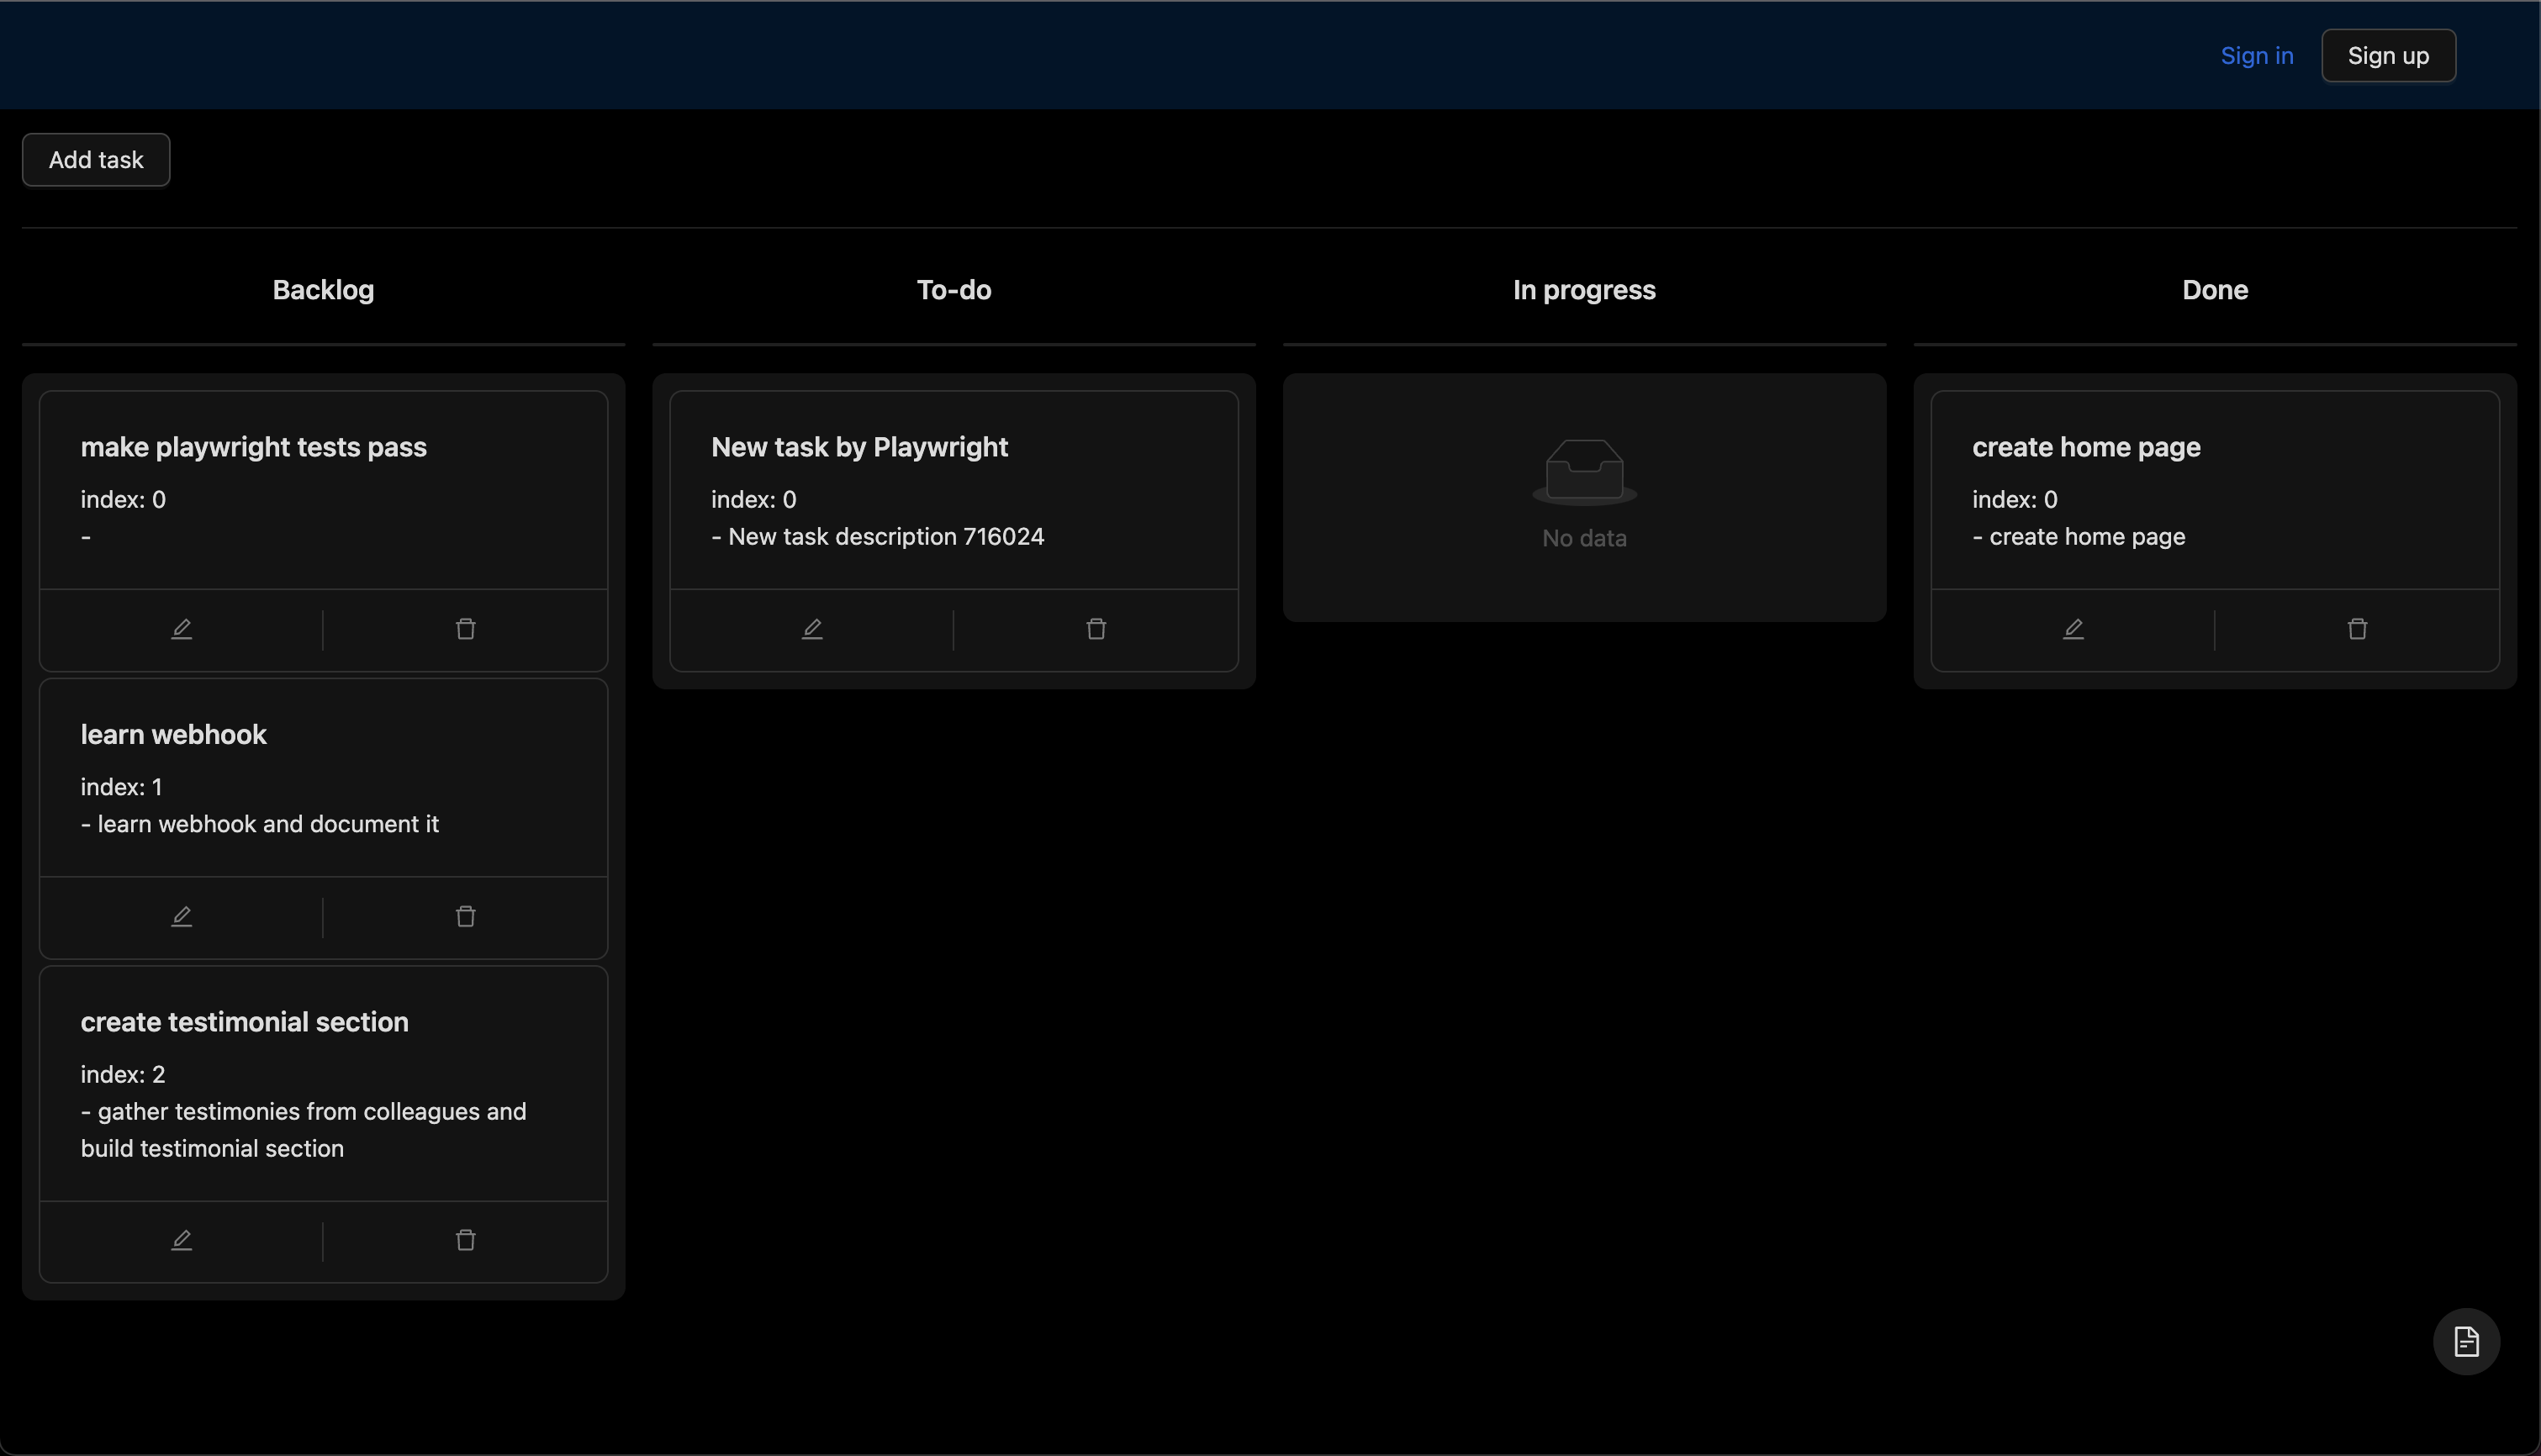
Task: Click the Add task button
Action: (96, 160)
